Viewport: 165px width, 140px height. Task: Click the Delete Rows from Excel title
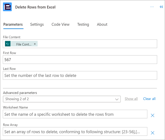coord(35,7)
